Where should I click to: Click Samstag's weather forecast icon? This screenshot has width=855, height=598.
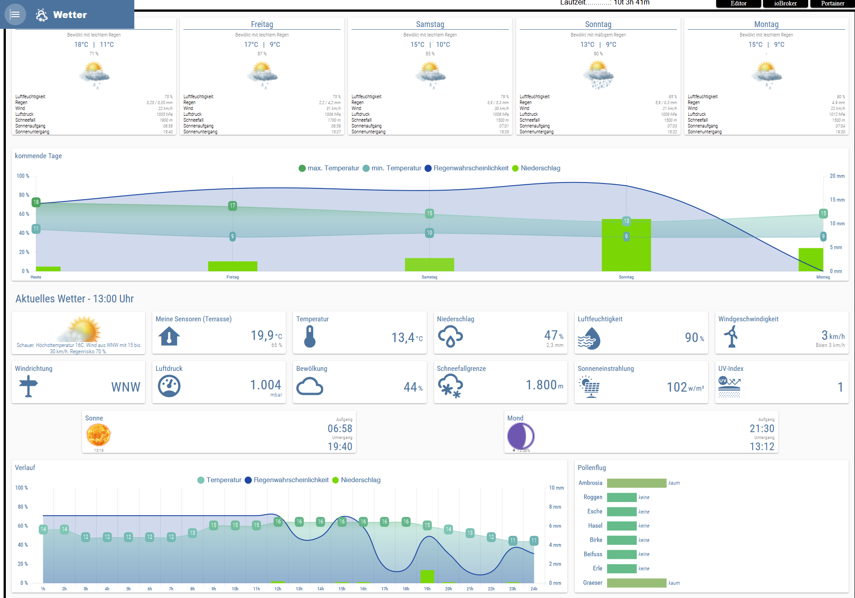click(x=430, y=75)
